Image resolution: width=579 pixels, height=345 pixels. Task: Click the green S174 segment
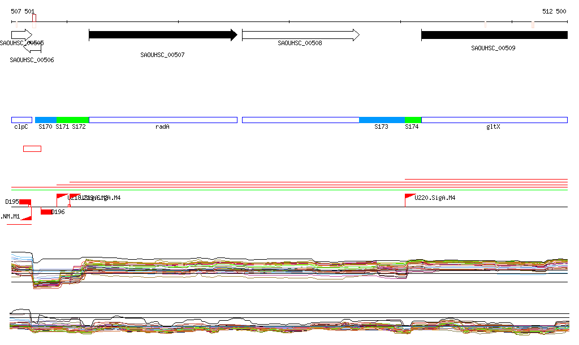pyautogui.click(x=413, y=120)
